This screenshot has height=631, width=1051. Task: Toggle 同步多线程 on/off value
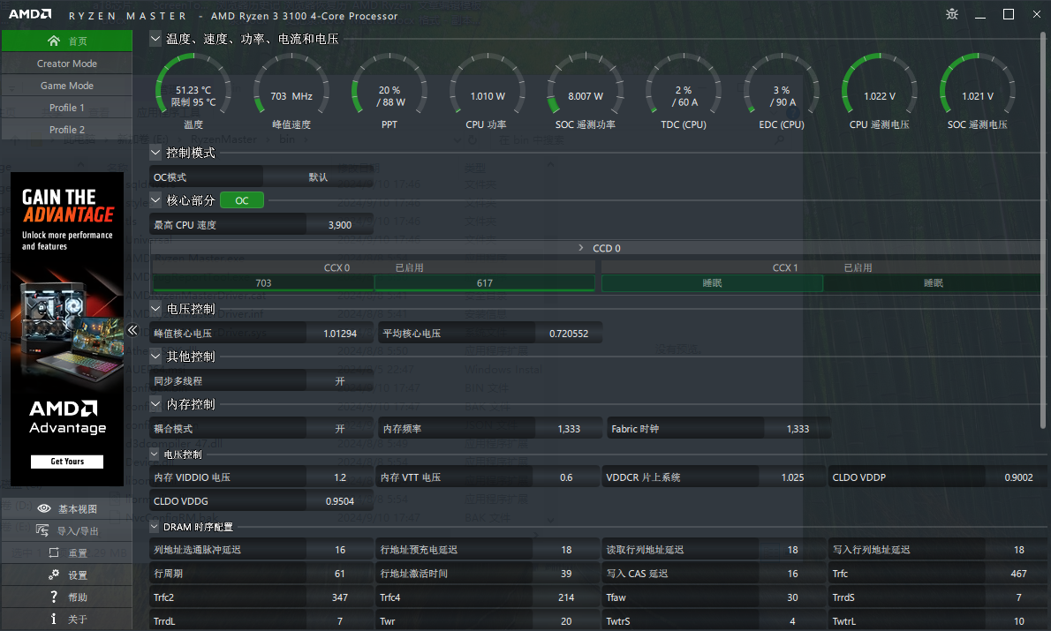click(339, 381)
